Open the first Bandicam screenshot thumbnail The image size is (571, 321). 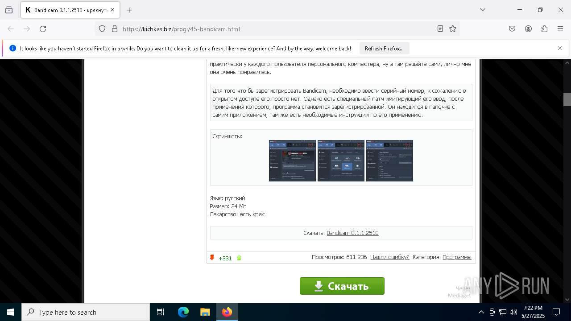(292, 160)
